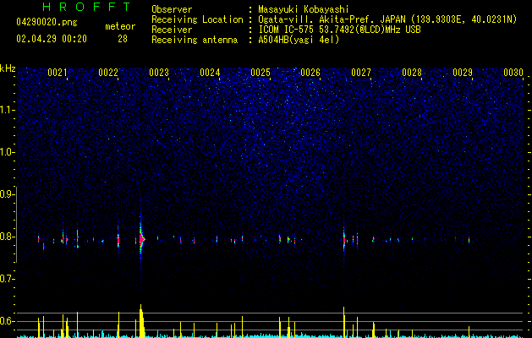Click antenna value A504HB(yagi 4el)

[299, 40]
